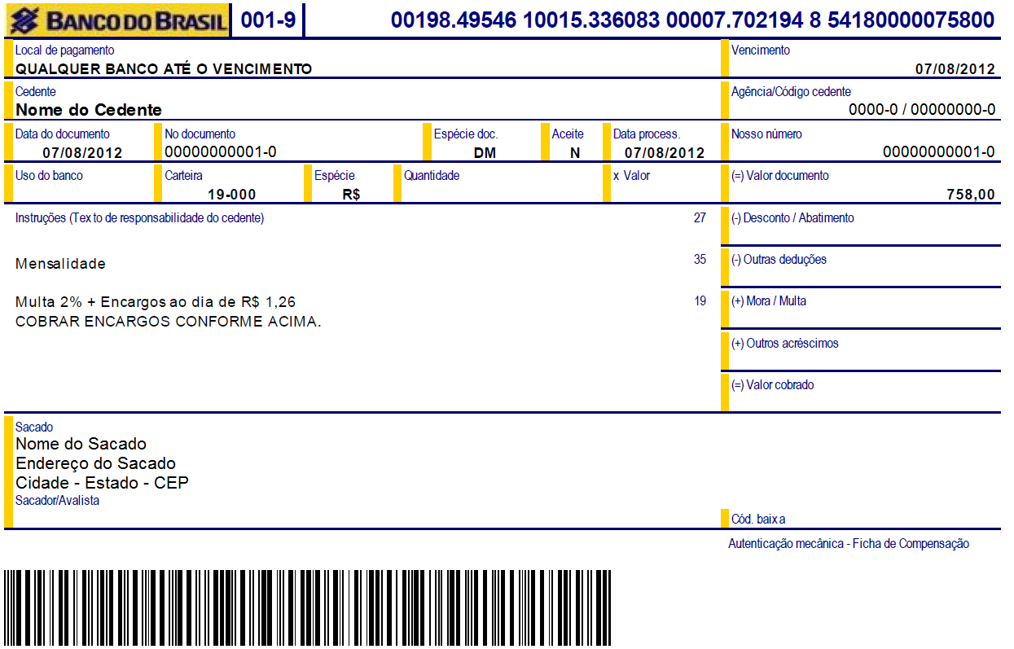The height and width of the screenshot is (649, 1014).
Task: Click the "Espécie doc." label
Action: coord(466,134)
